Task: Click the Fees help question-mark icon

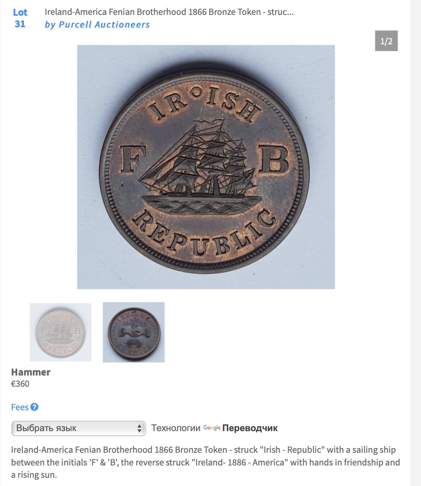Action: pyautogui.click(x=34, y=407)
